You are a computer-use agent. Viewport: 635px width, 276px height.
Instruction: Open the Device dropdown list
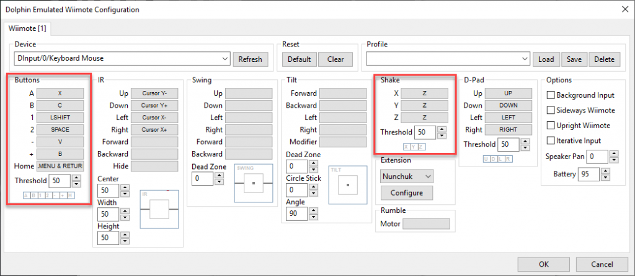pyautogui.click(x=224, y=59)
